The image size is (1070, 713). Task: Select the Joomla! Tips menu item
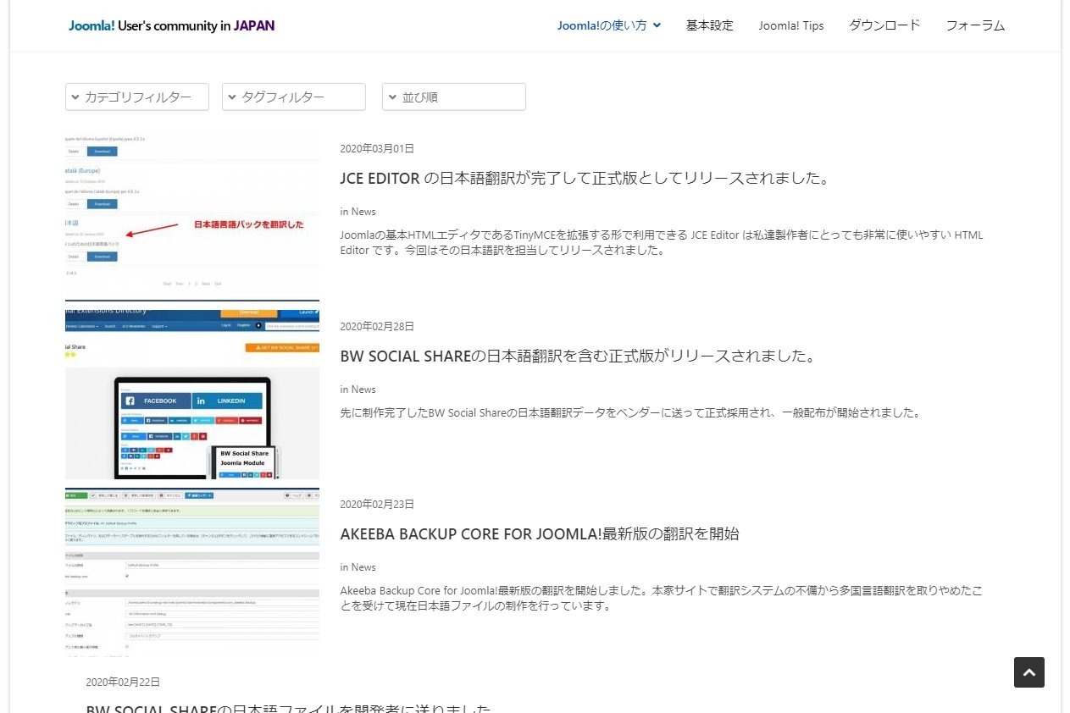[x=790, y=25]
